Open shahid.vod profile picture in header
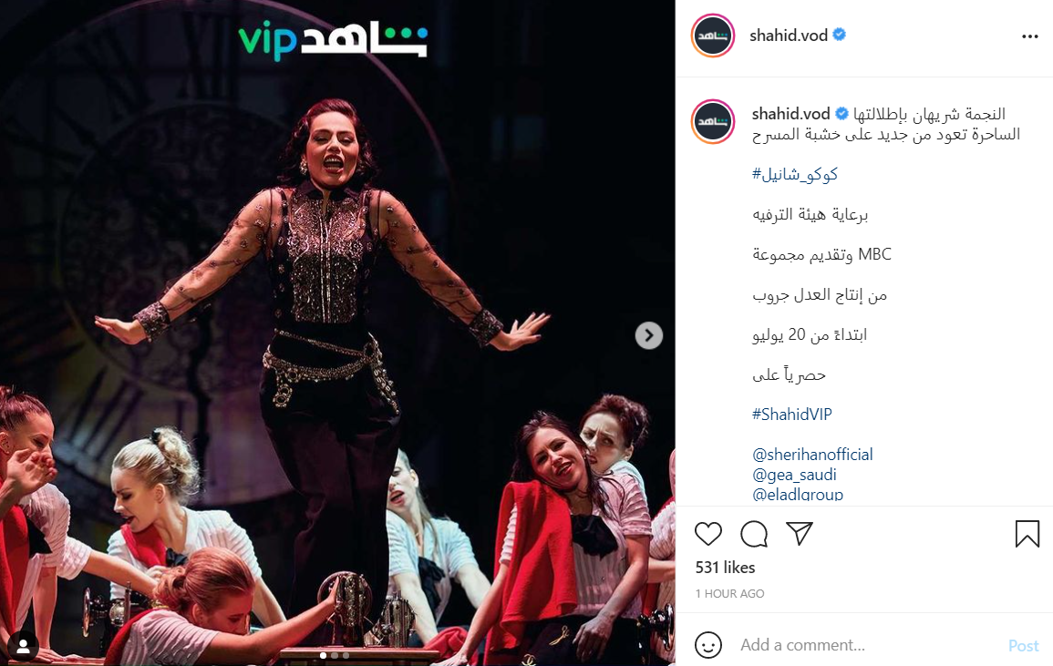 point(713,36)
